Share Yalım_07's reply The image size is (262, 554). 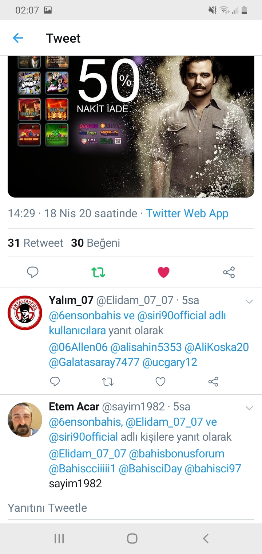[213, 382]
